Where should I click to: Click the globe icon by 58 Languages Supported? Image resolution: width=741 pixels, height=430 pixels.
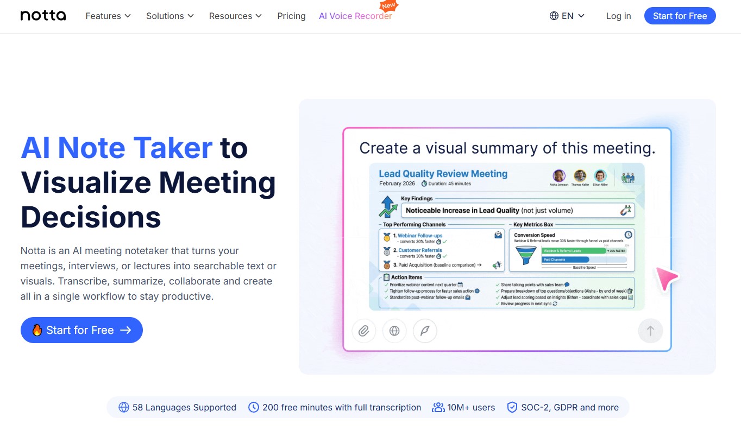click(x=124, y=407)
